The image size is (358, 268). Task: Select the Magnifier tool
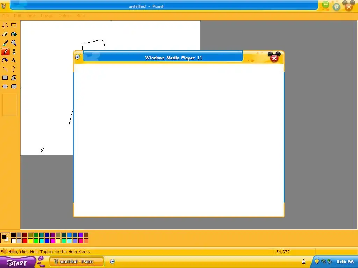point(14,43)
